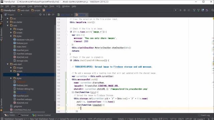
Task: Expand the ios folder
Action: (8, 19)
